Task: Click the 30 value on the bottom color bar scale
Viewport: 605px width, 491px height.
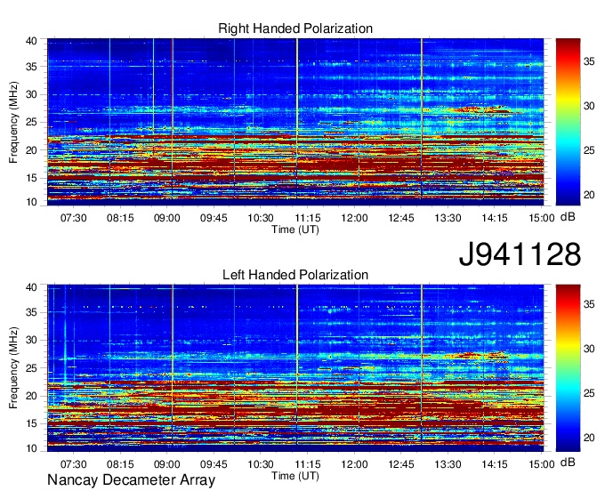Action: pyautogui.click(x=589, y=349)
